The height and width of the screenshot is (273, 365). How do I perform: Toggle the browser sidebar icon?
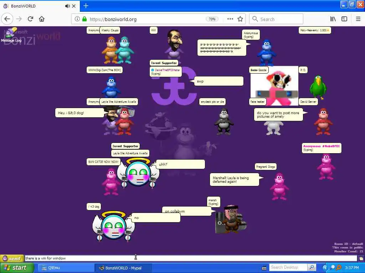point(344,19)
